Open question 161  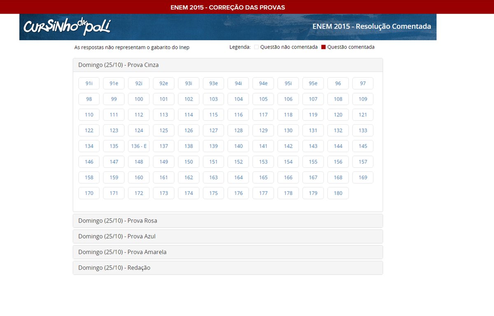164,177
